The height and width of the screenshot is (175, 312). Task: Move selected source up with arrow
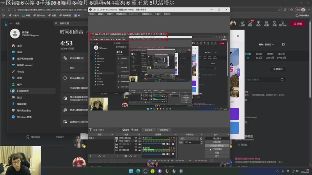(x=131, y=156)
